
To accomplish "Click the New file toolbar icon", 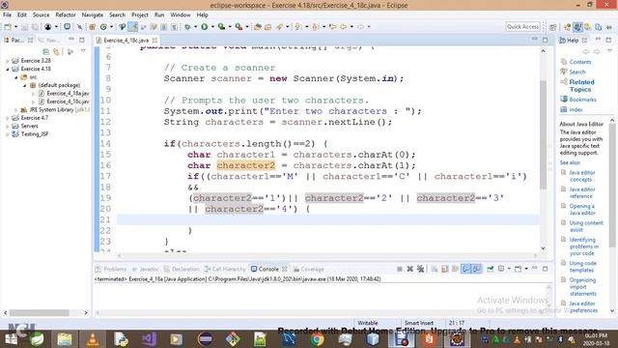I will tap(8, 27).
